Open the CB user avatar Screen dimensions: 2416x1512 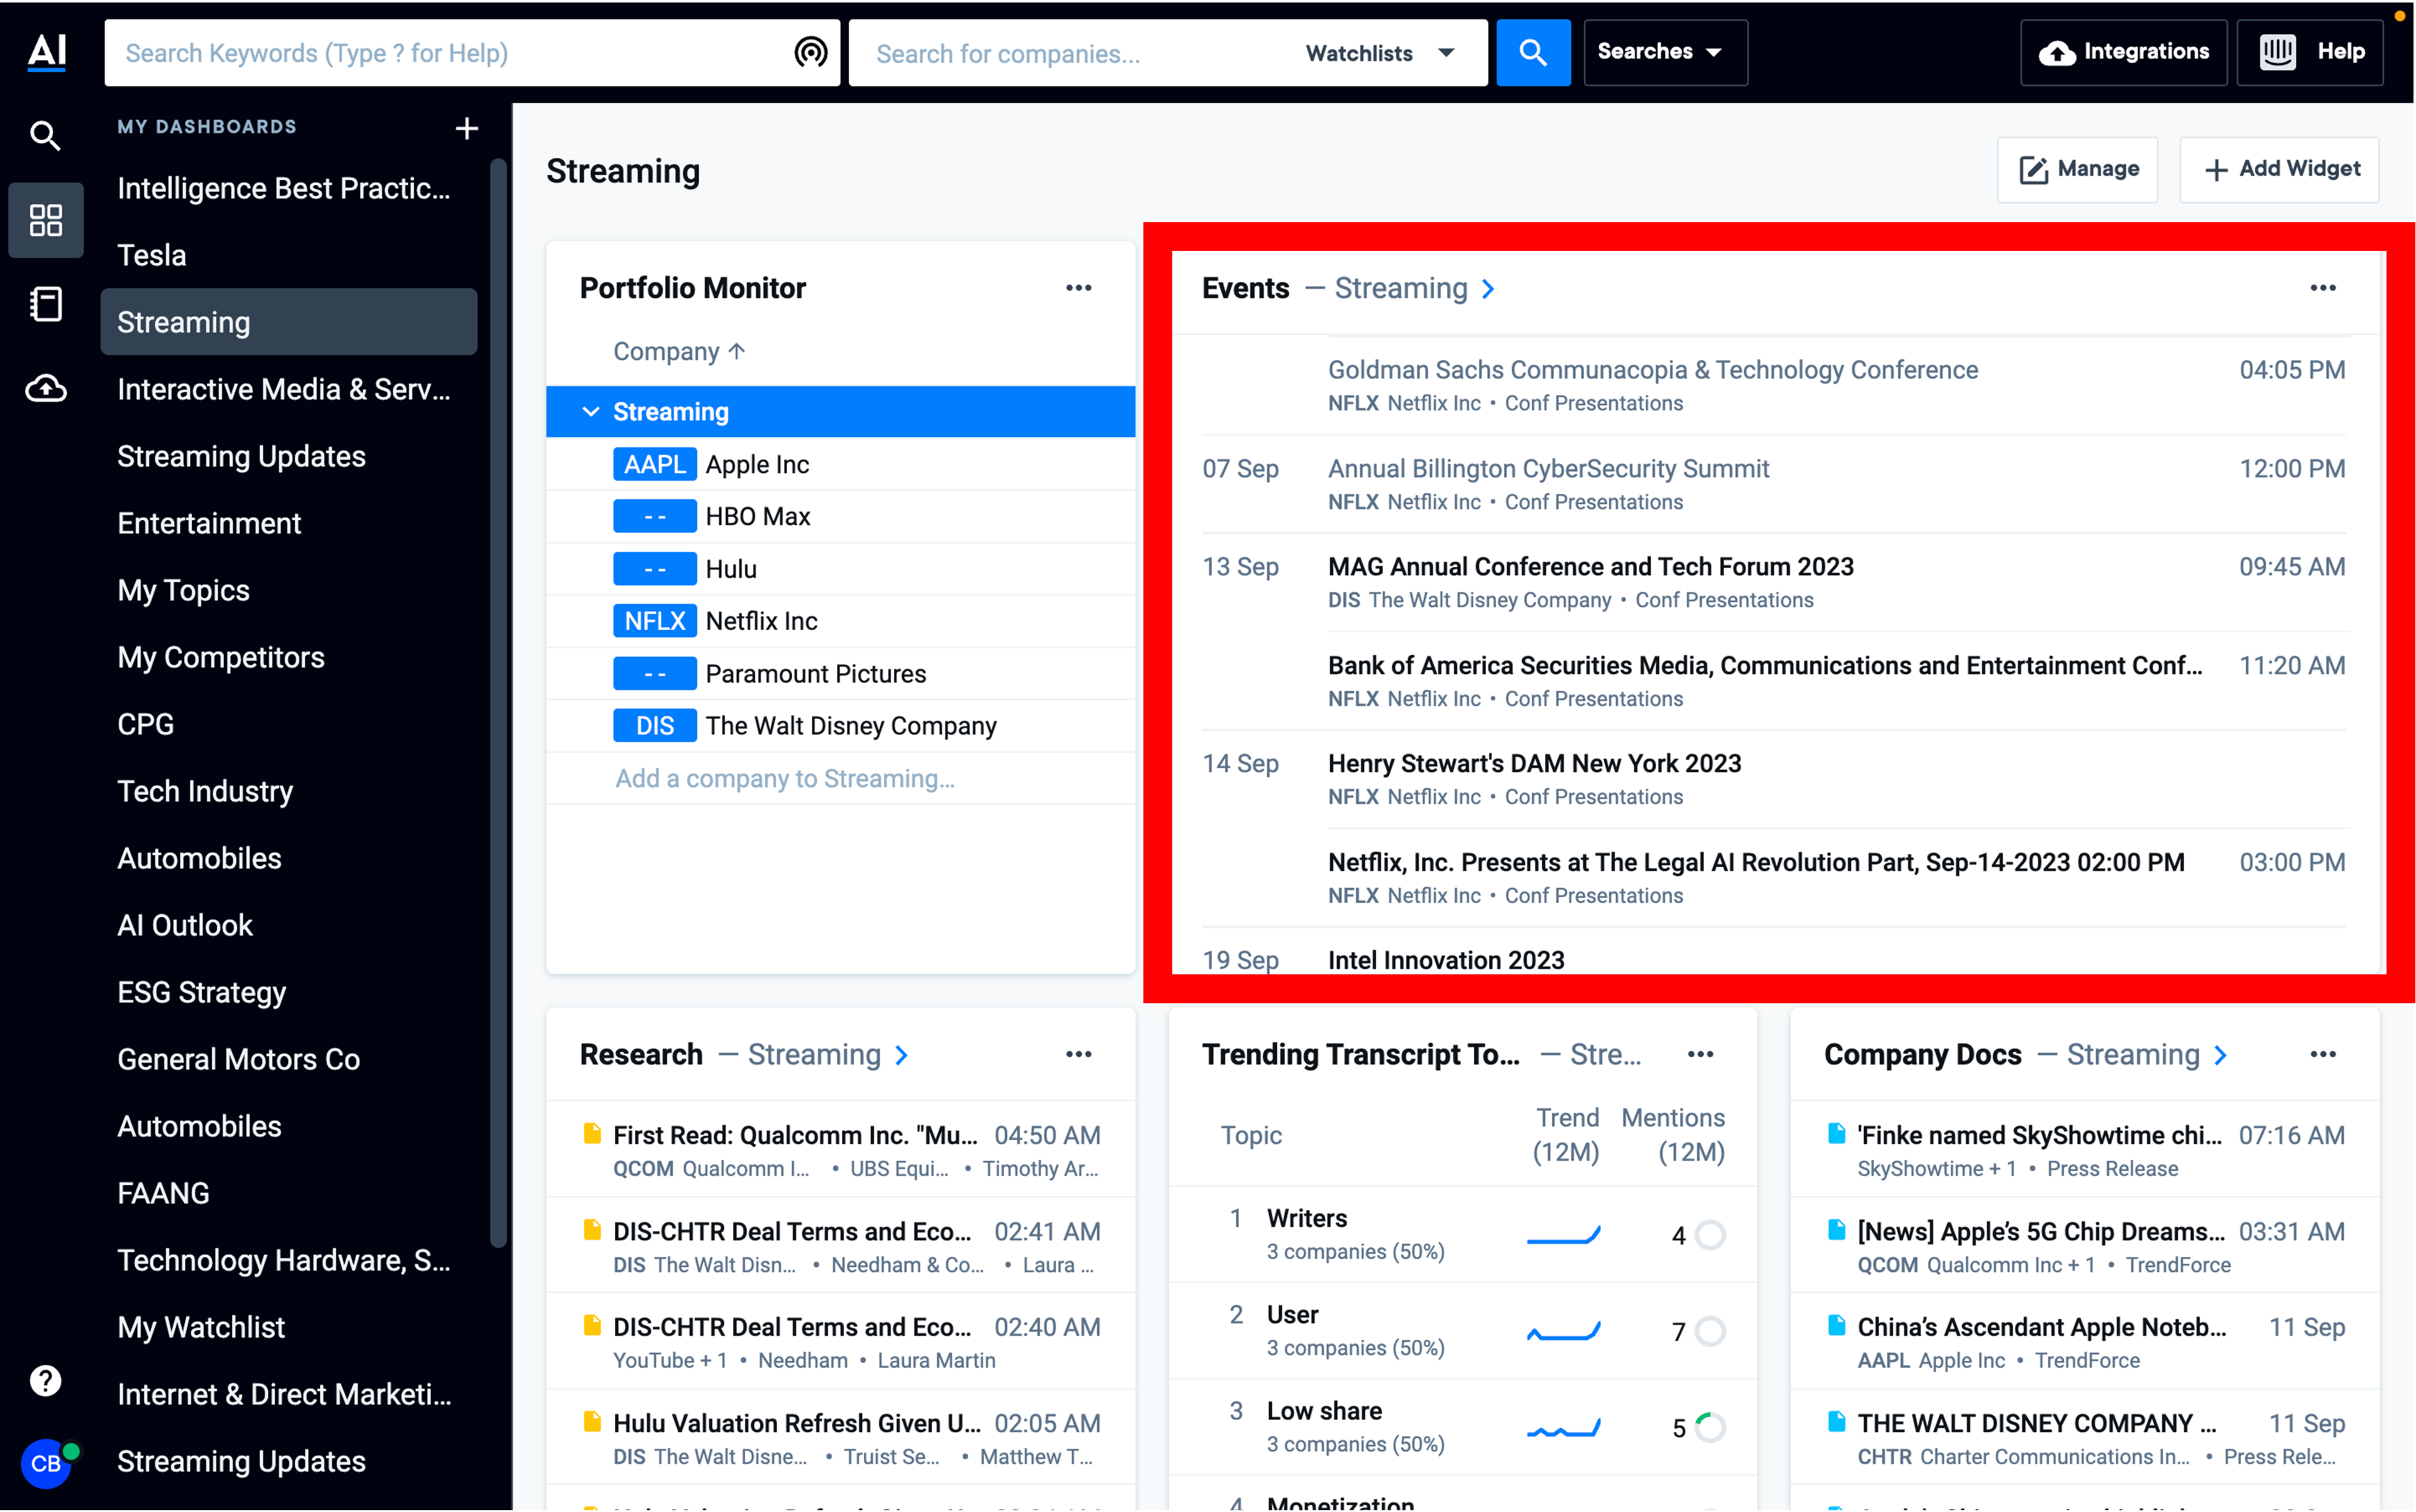[46, 1464]
